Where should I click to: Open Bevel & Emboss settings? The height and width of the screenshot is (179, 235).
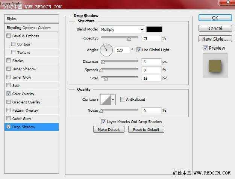point(26,36)
